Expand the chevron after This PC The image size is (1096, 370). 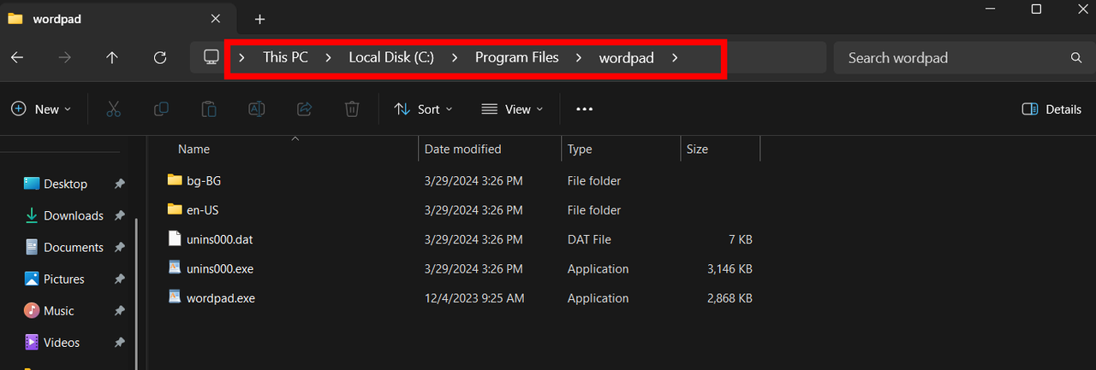point(328,58)
